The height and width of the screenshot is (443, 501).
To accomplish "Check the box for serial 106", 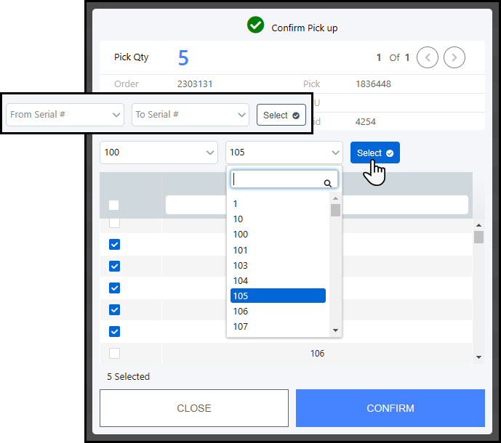I will [x=114, y=354].
